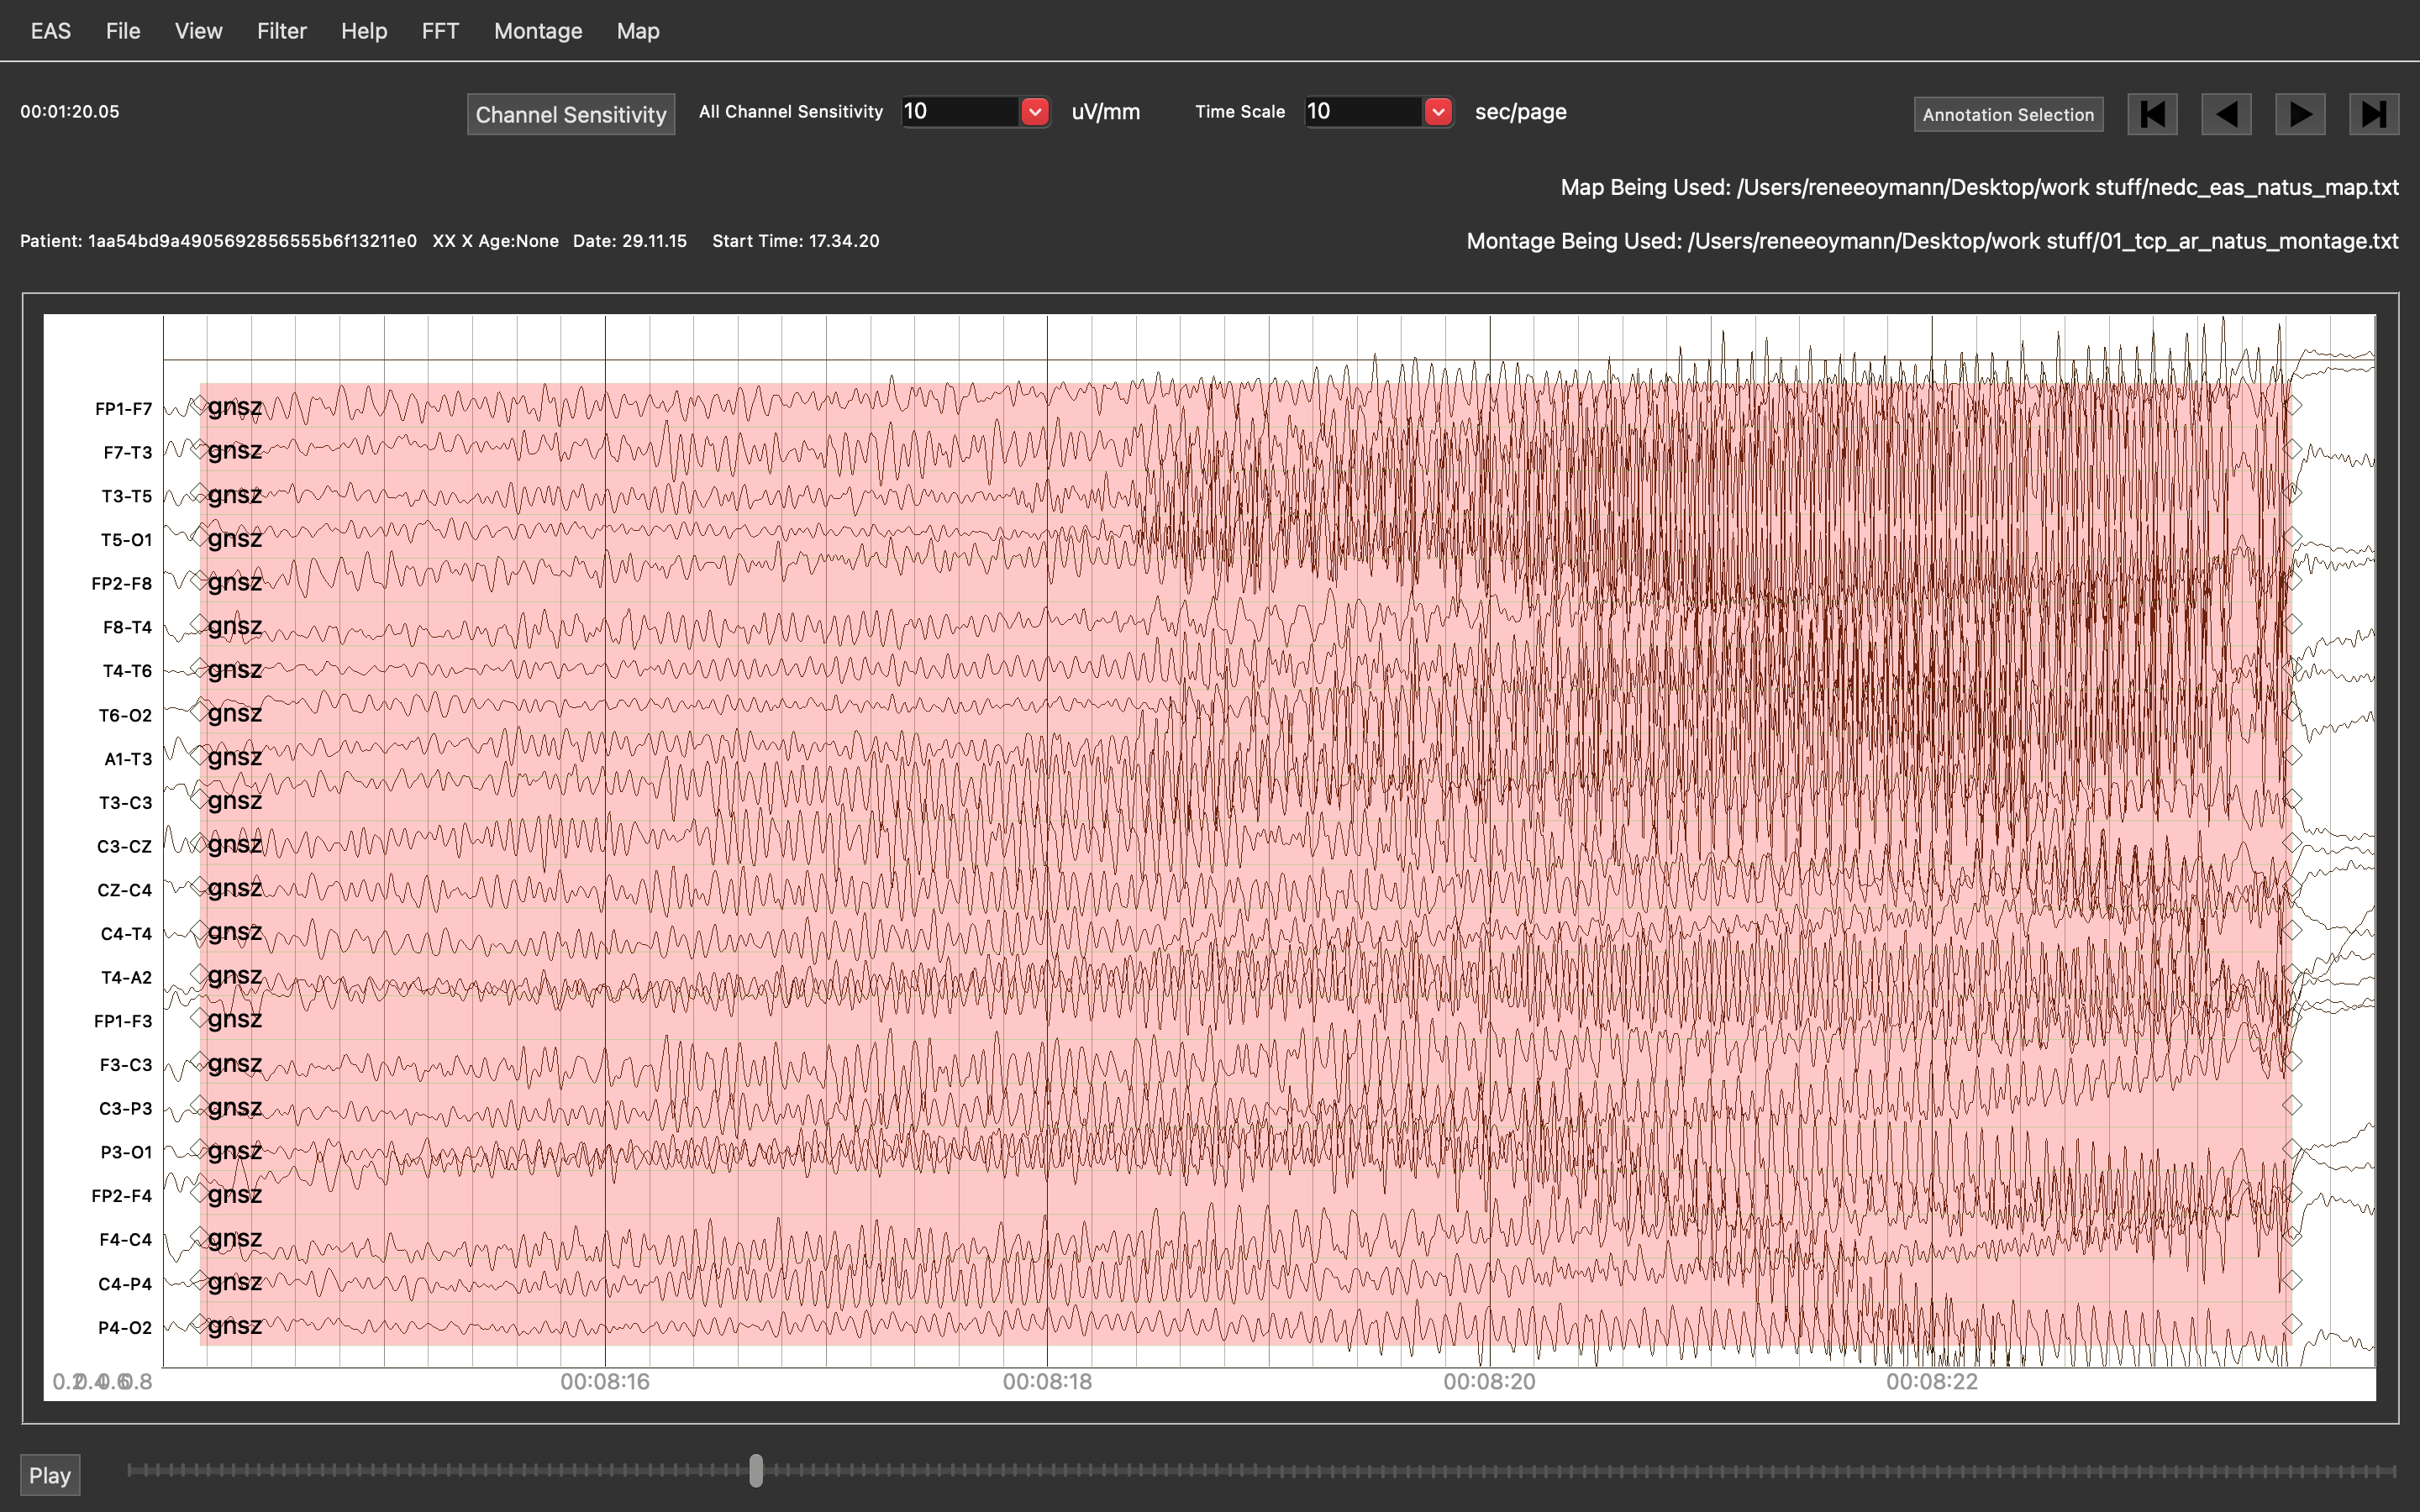Click the Time Scale value field
The height and width of the screenshot is (1512, 2420).
[x=1362, y=112]
